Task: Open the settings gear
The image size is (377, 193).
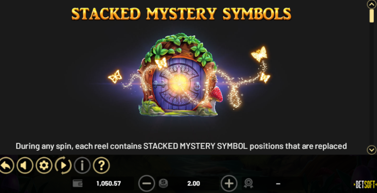Action: click(44, 165)
